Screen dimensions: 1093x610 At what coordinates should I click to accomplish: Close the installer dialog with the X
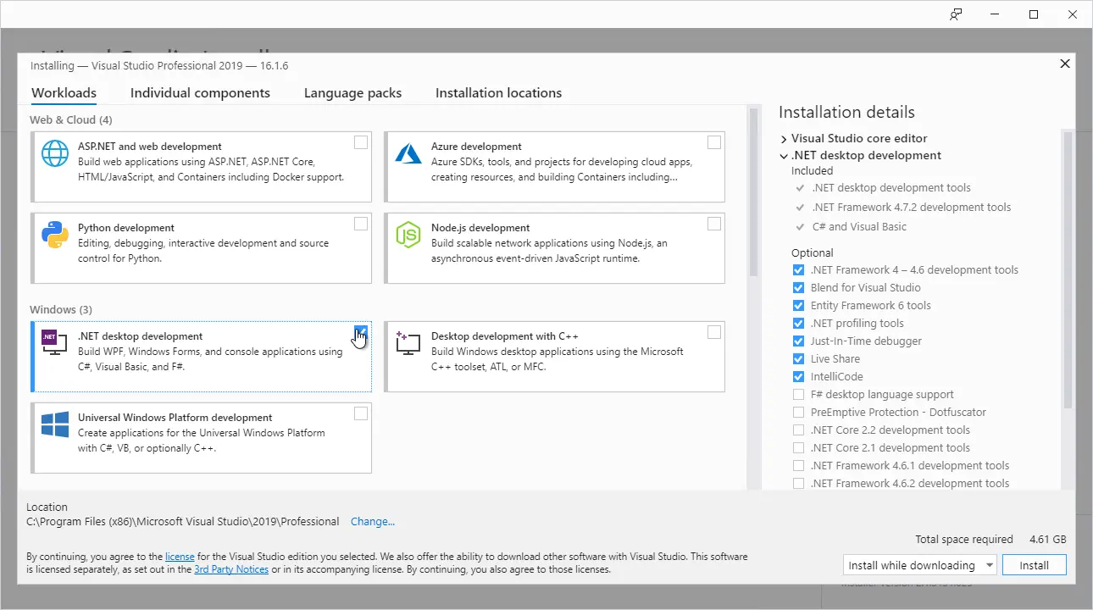click(x=1065, y=64)
